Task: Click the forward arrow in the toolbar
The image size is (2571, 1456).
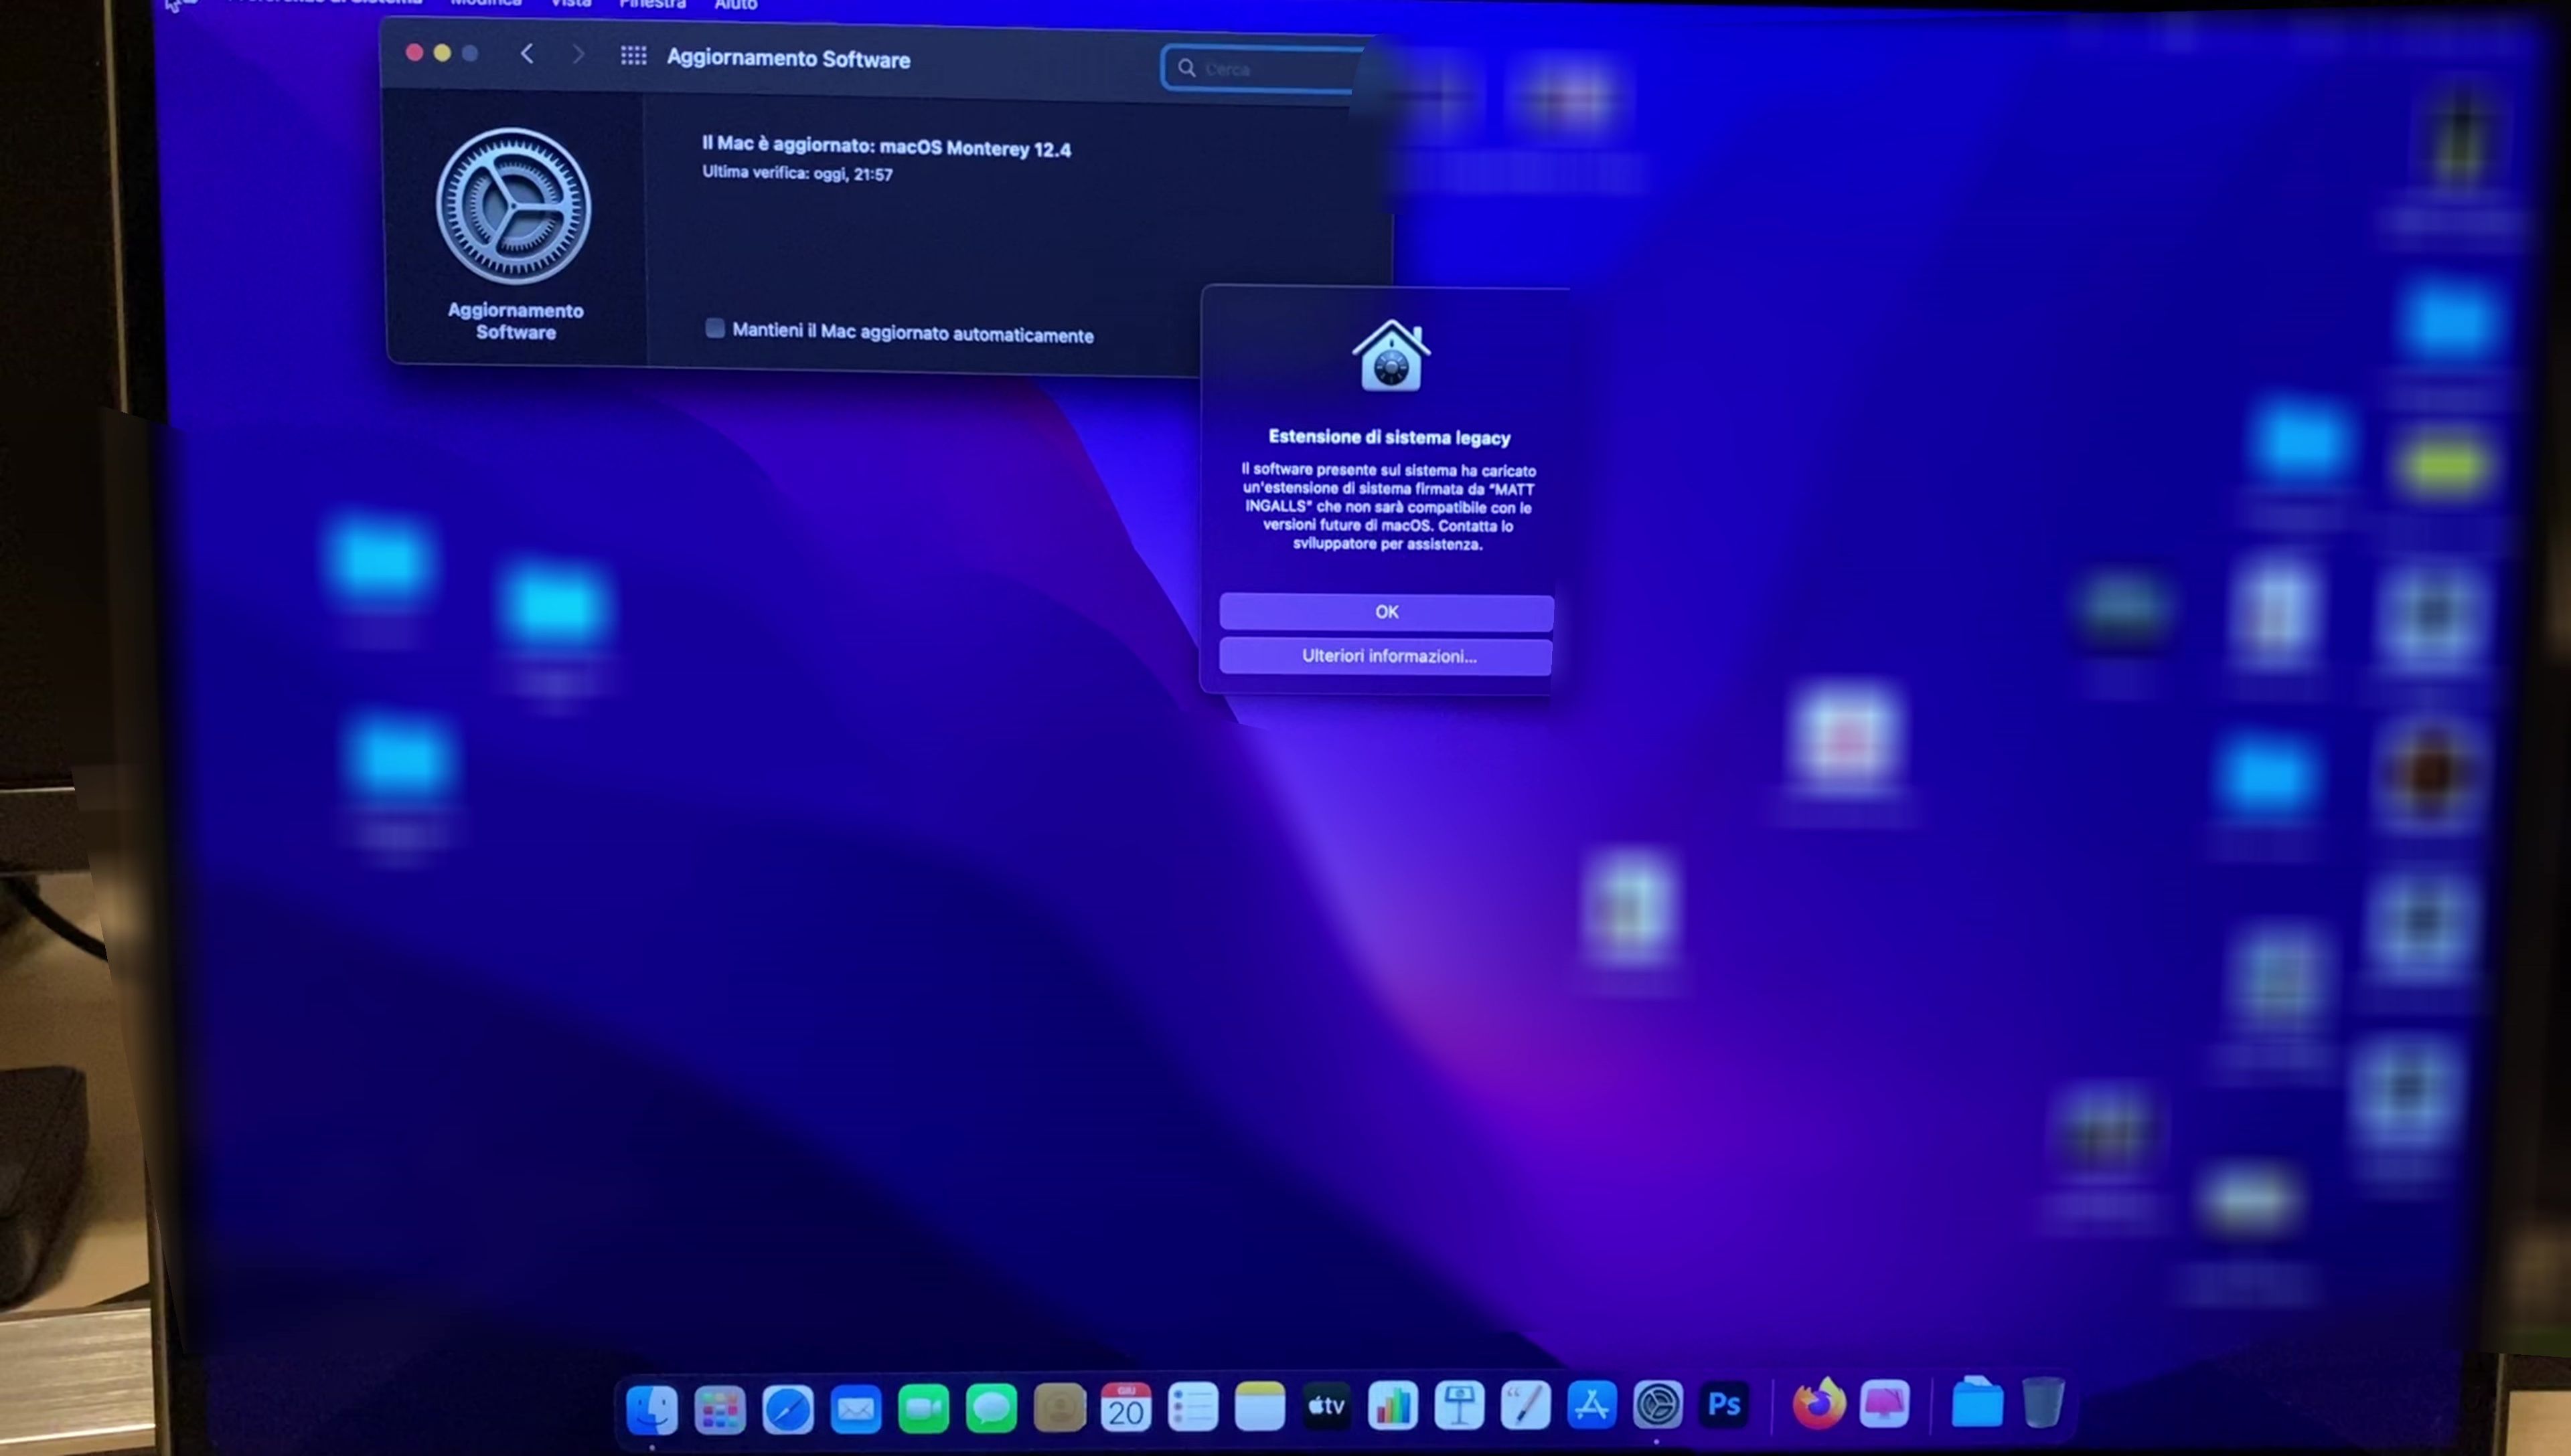Action: pos(578,54)
